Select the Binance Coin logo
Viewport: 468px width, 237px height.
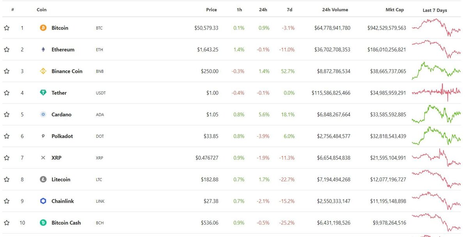[x=43, y=71]
